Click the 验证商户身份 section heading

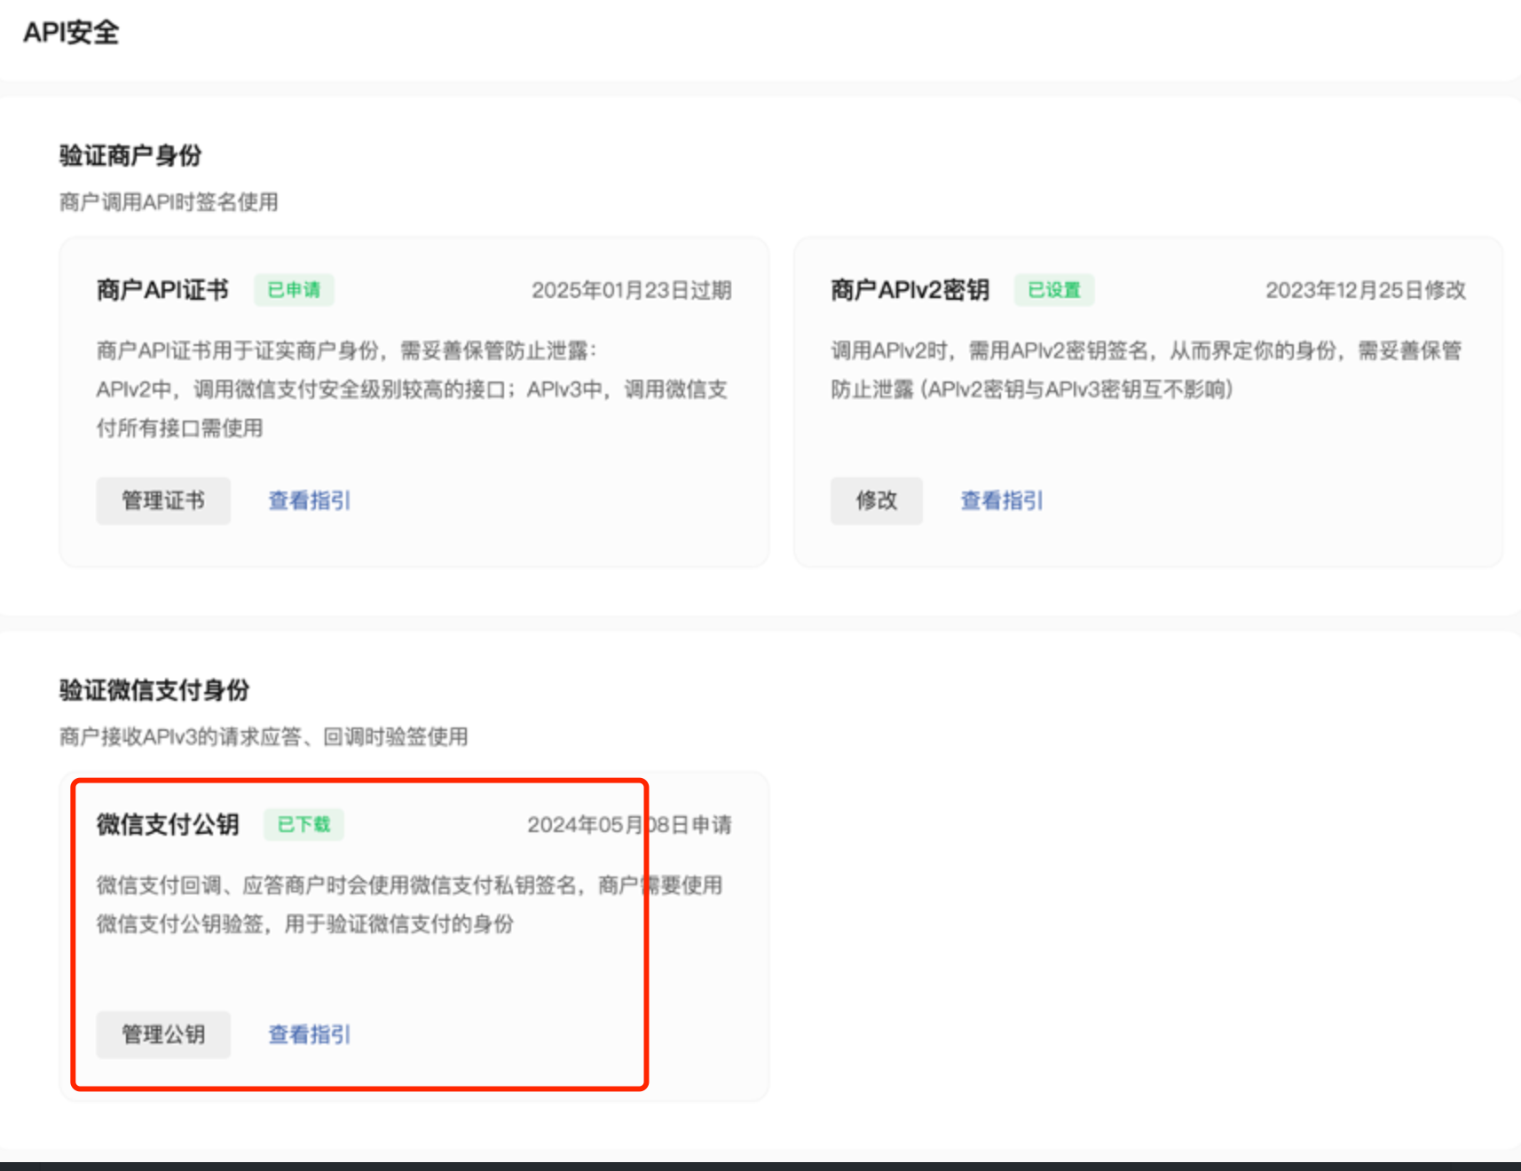click(x=130, y=155)
